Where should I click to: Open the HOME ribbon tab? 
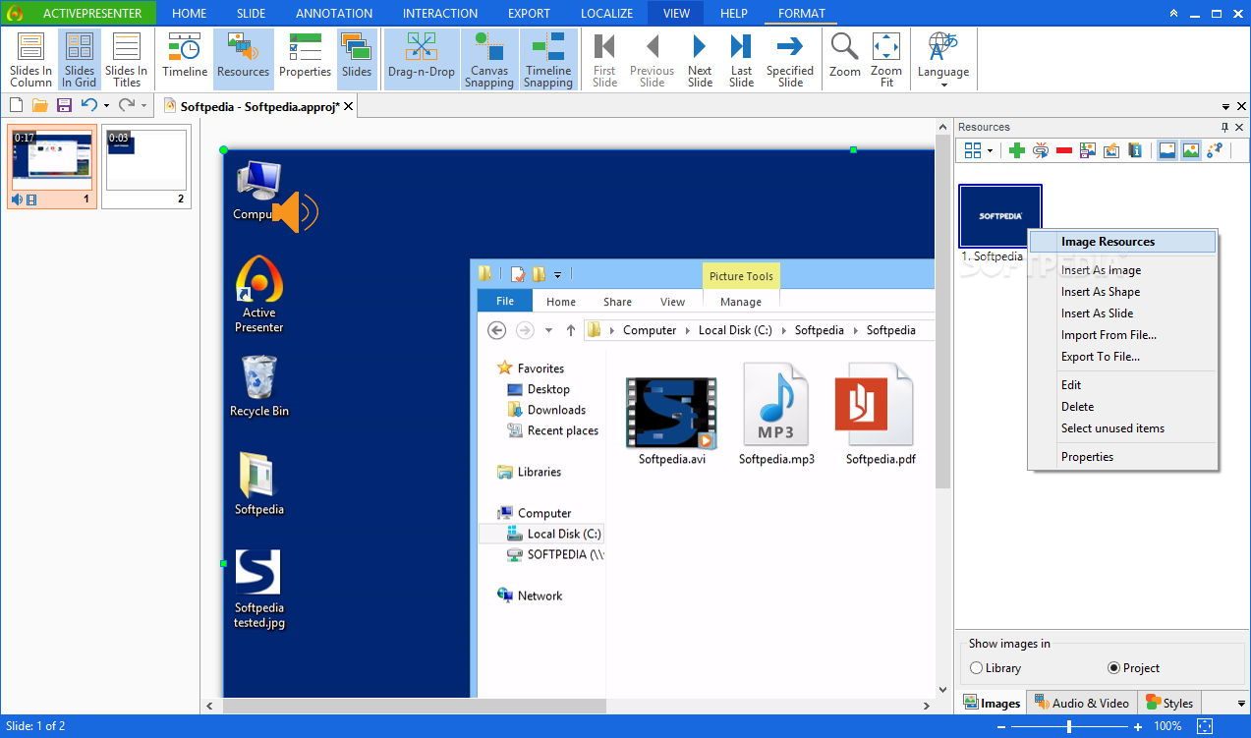point(190,14)
